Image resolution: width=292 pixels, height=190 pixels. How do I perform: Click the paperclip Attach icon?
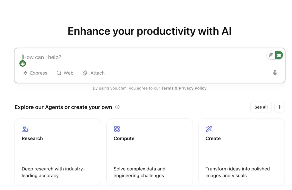click(x=85, y=73)
